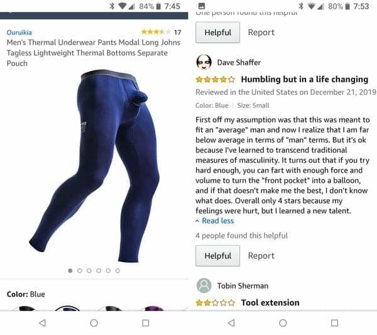Tap the right phone's recent apps square
The height and width of the screenshot is (335, 377).
(x=334, y=323)
